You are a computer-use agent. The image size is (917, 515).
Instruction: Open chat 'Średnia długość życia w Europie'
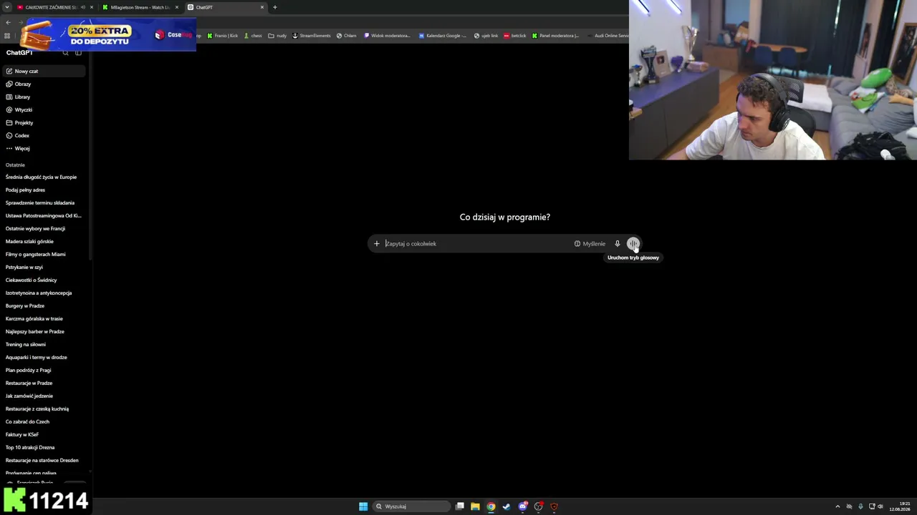pyautogui.click(x=44, y=177)
